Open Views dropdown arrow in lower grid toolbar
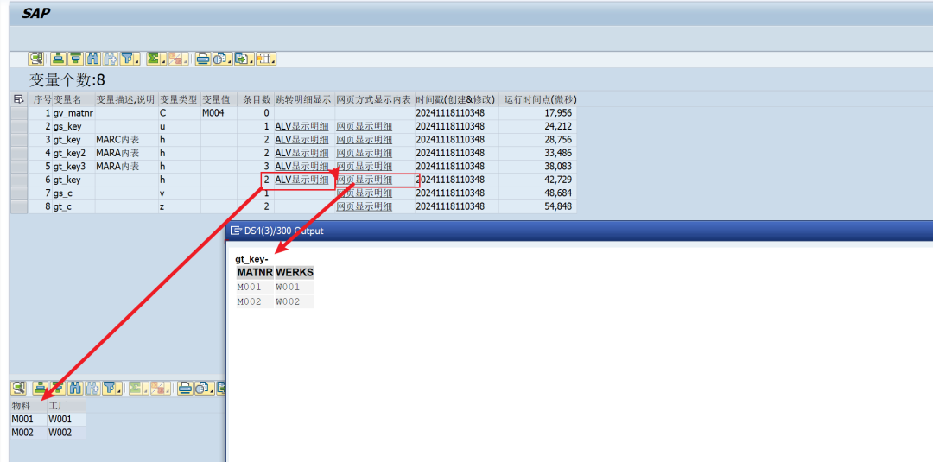 [x=212, y=389]
